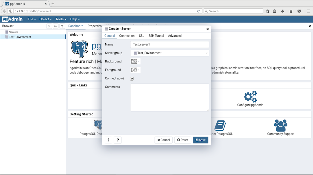Open the Object menu dropdown

46,19
